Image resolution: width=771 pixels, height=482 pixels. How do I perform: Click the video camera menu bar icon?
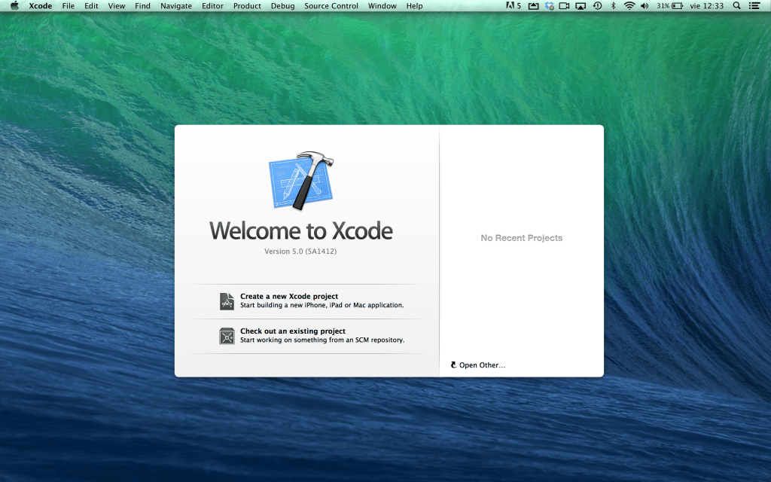pyautogui.click(x=565, y=6)
